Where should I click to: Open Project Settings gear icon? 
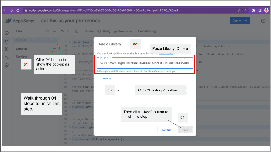click(7, 65)
